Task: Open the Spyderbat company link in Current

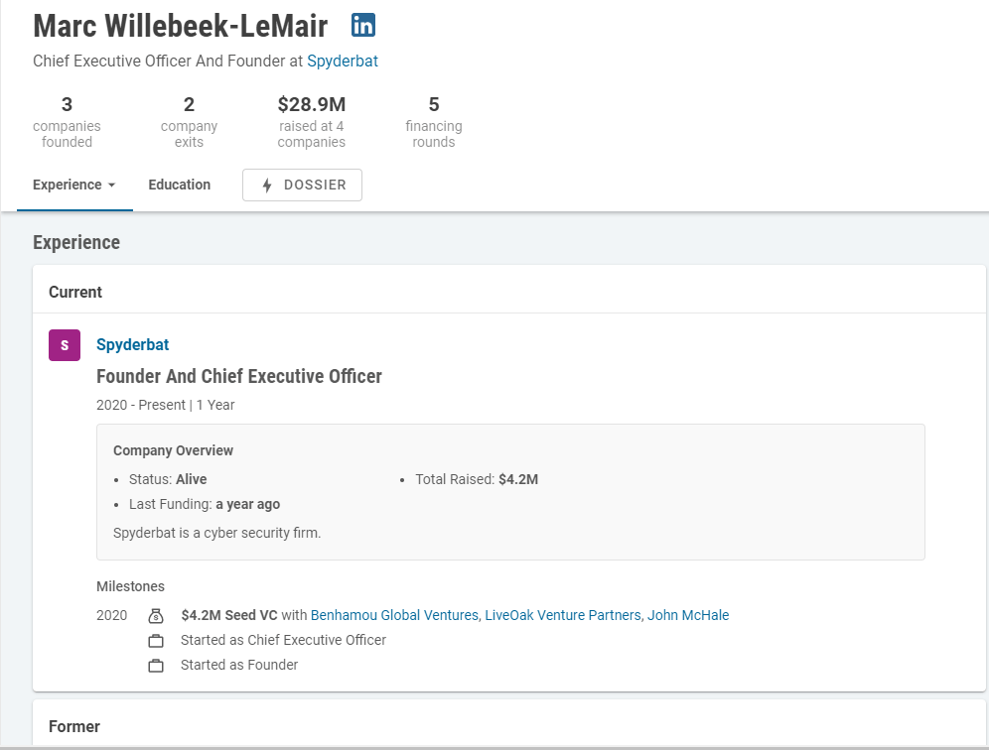Action: tap(132, 345)
